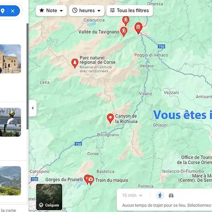Image resolution: width=212 pixels, height=212 pixels.
Task: Select the museum pin near Corte
Action: [139, 28]
